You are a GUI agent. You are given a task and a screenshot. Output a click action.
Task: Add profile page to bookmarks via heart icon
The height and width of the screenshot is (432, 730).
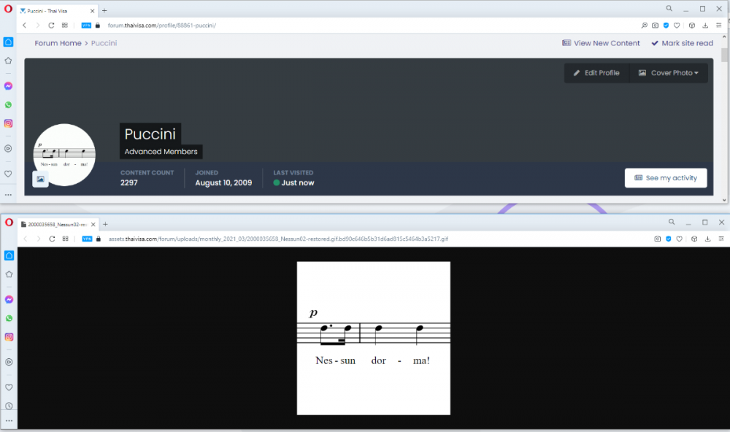[677, 25]
